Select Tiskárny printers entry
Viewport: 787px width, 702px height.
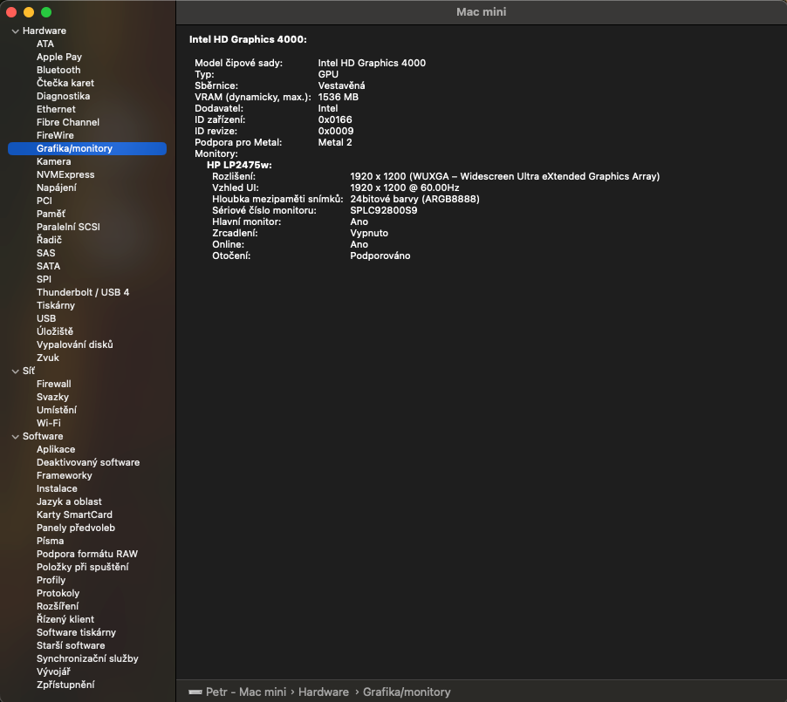pyautogui.click(x=56, y=305)
